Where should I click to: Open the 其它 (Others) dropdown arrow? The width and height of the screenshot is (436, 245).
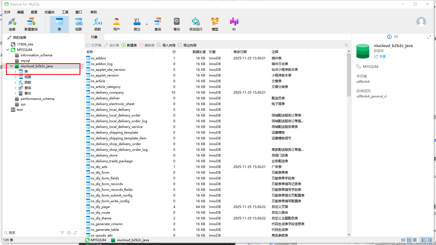coord(147,24)
